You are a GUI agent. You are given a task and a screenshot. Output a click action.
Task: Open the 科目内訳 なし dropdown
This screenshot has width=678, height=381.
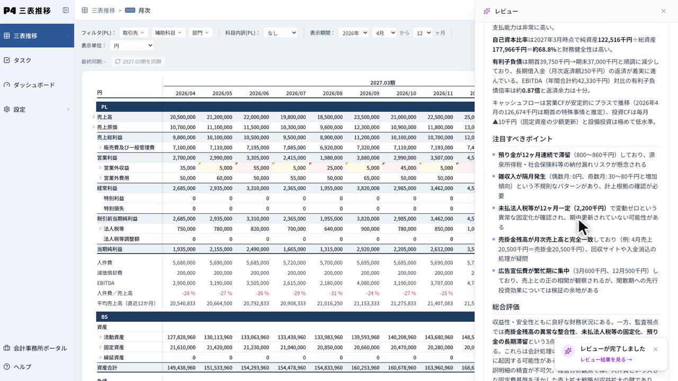pos(281,33)
